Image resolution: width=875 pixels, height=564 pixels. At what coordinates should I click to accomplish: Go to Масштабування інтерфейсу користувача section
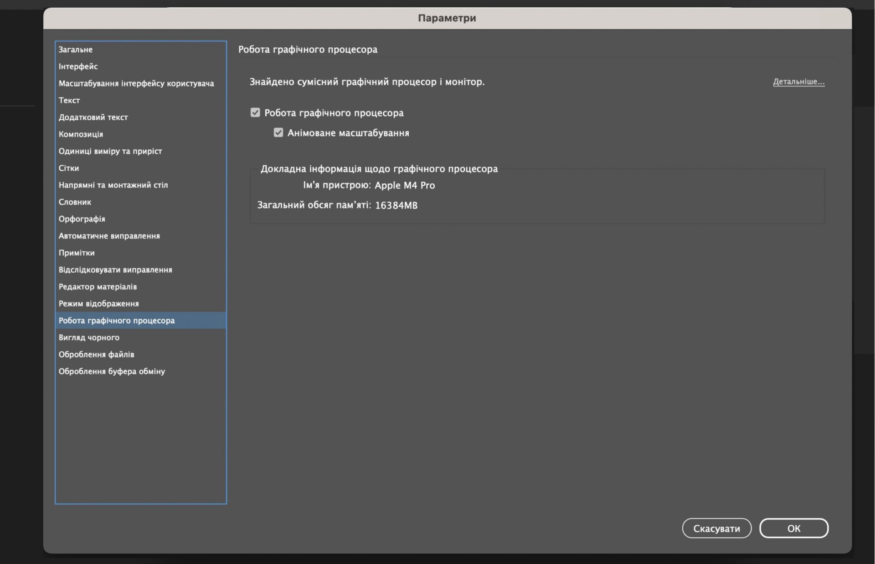pos(136,83)
